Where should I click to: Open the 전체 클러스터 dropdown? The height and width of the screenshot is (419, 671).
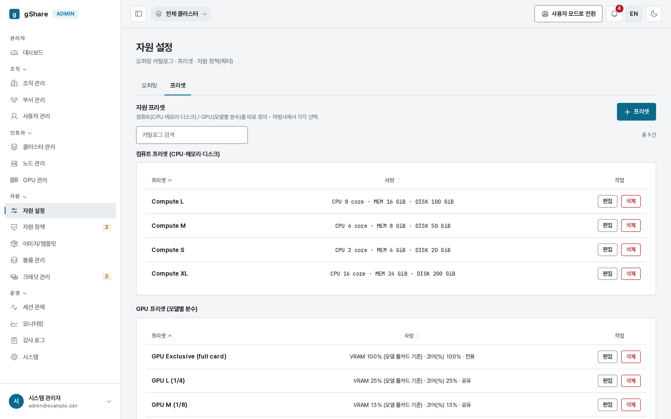click(x=181, y=14)
